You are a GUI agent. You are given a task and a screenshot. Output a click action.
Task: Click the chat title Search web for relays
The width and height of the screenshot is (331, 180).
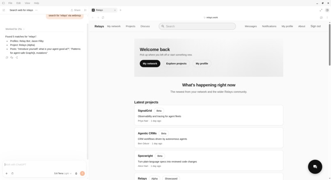pyautogui.click(x=21, y=10)
